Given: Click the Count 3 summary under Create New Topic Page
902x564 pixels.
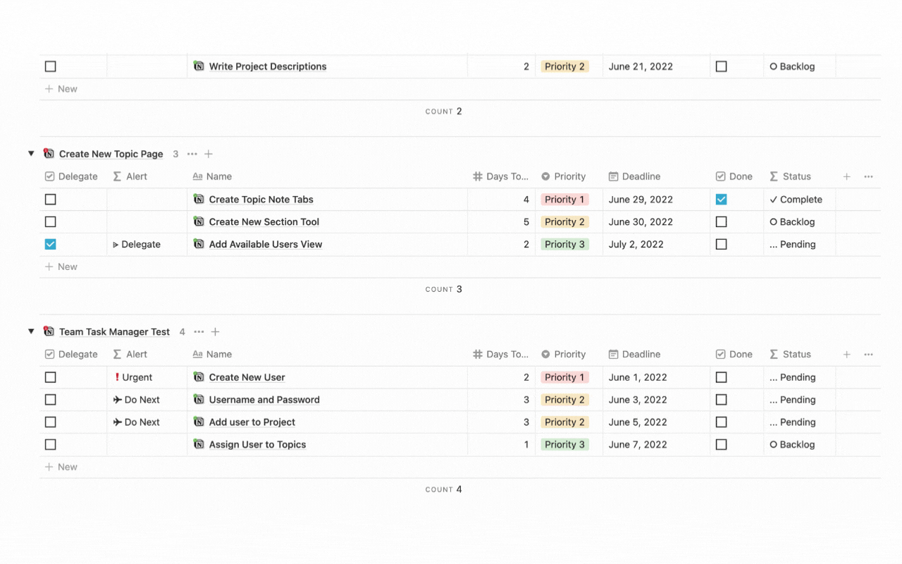Looking at the screenshot, I should tap(444, 289).
